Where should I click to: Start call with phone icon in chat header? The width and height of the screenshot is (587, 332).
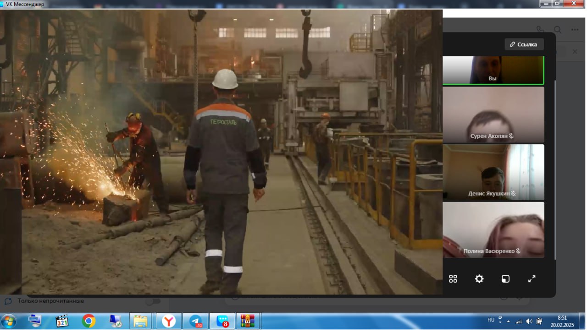(540, 29)
